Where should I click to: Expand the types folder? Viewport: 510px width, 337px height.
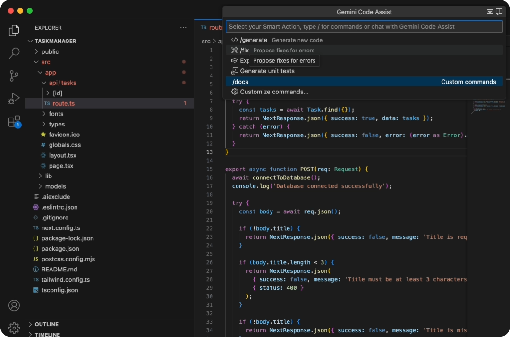coord(44,124)
